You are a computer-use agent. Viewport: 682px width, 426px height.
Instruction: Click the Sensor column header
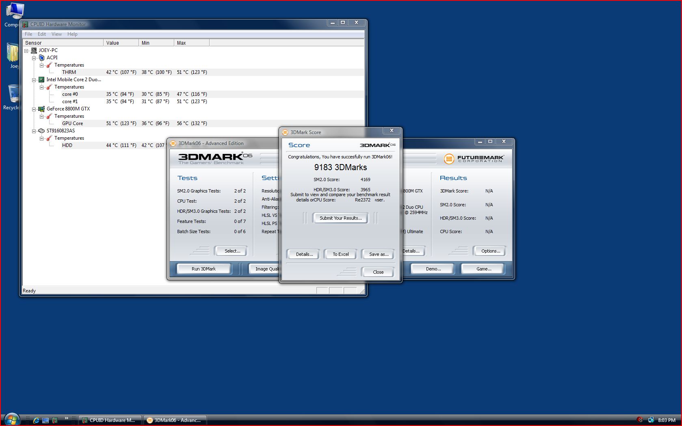click(x=63, y=43)
